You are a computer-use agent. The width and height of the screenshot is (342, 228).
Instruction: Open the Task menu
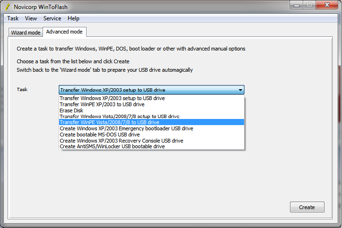13,18
